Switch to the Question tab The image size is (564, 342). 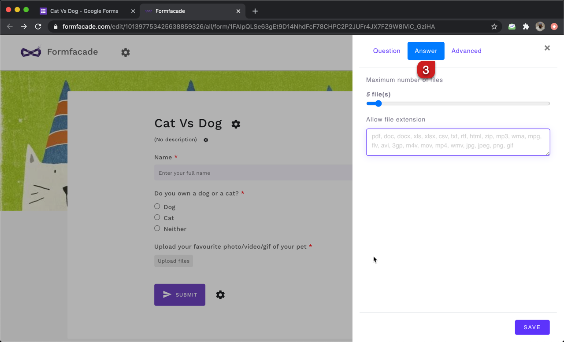386,51
